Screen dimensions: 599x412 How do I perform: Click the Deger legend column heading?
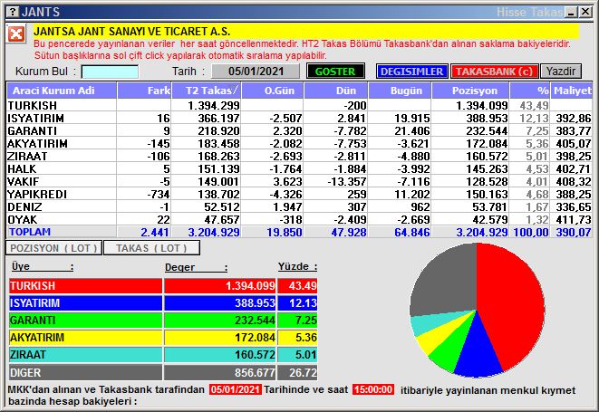pos(196,267)
